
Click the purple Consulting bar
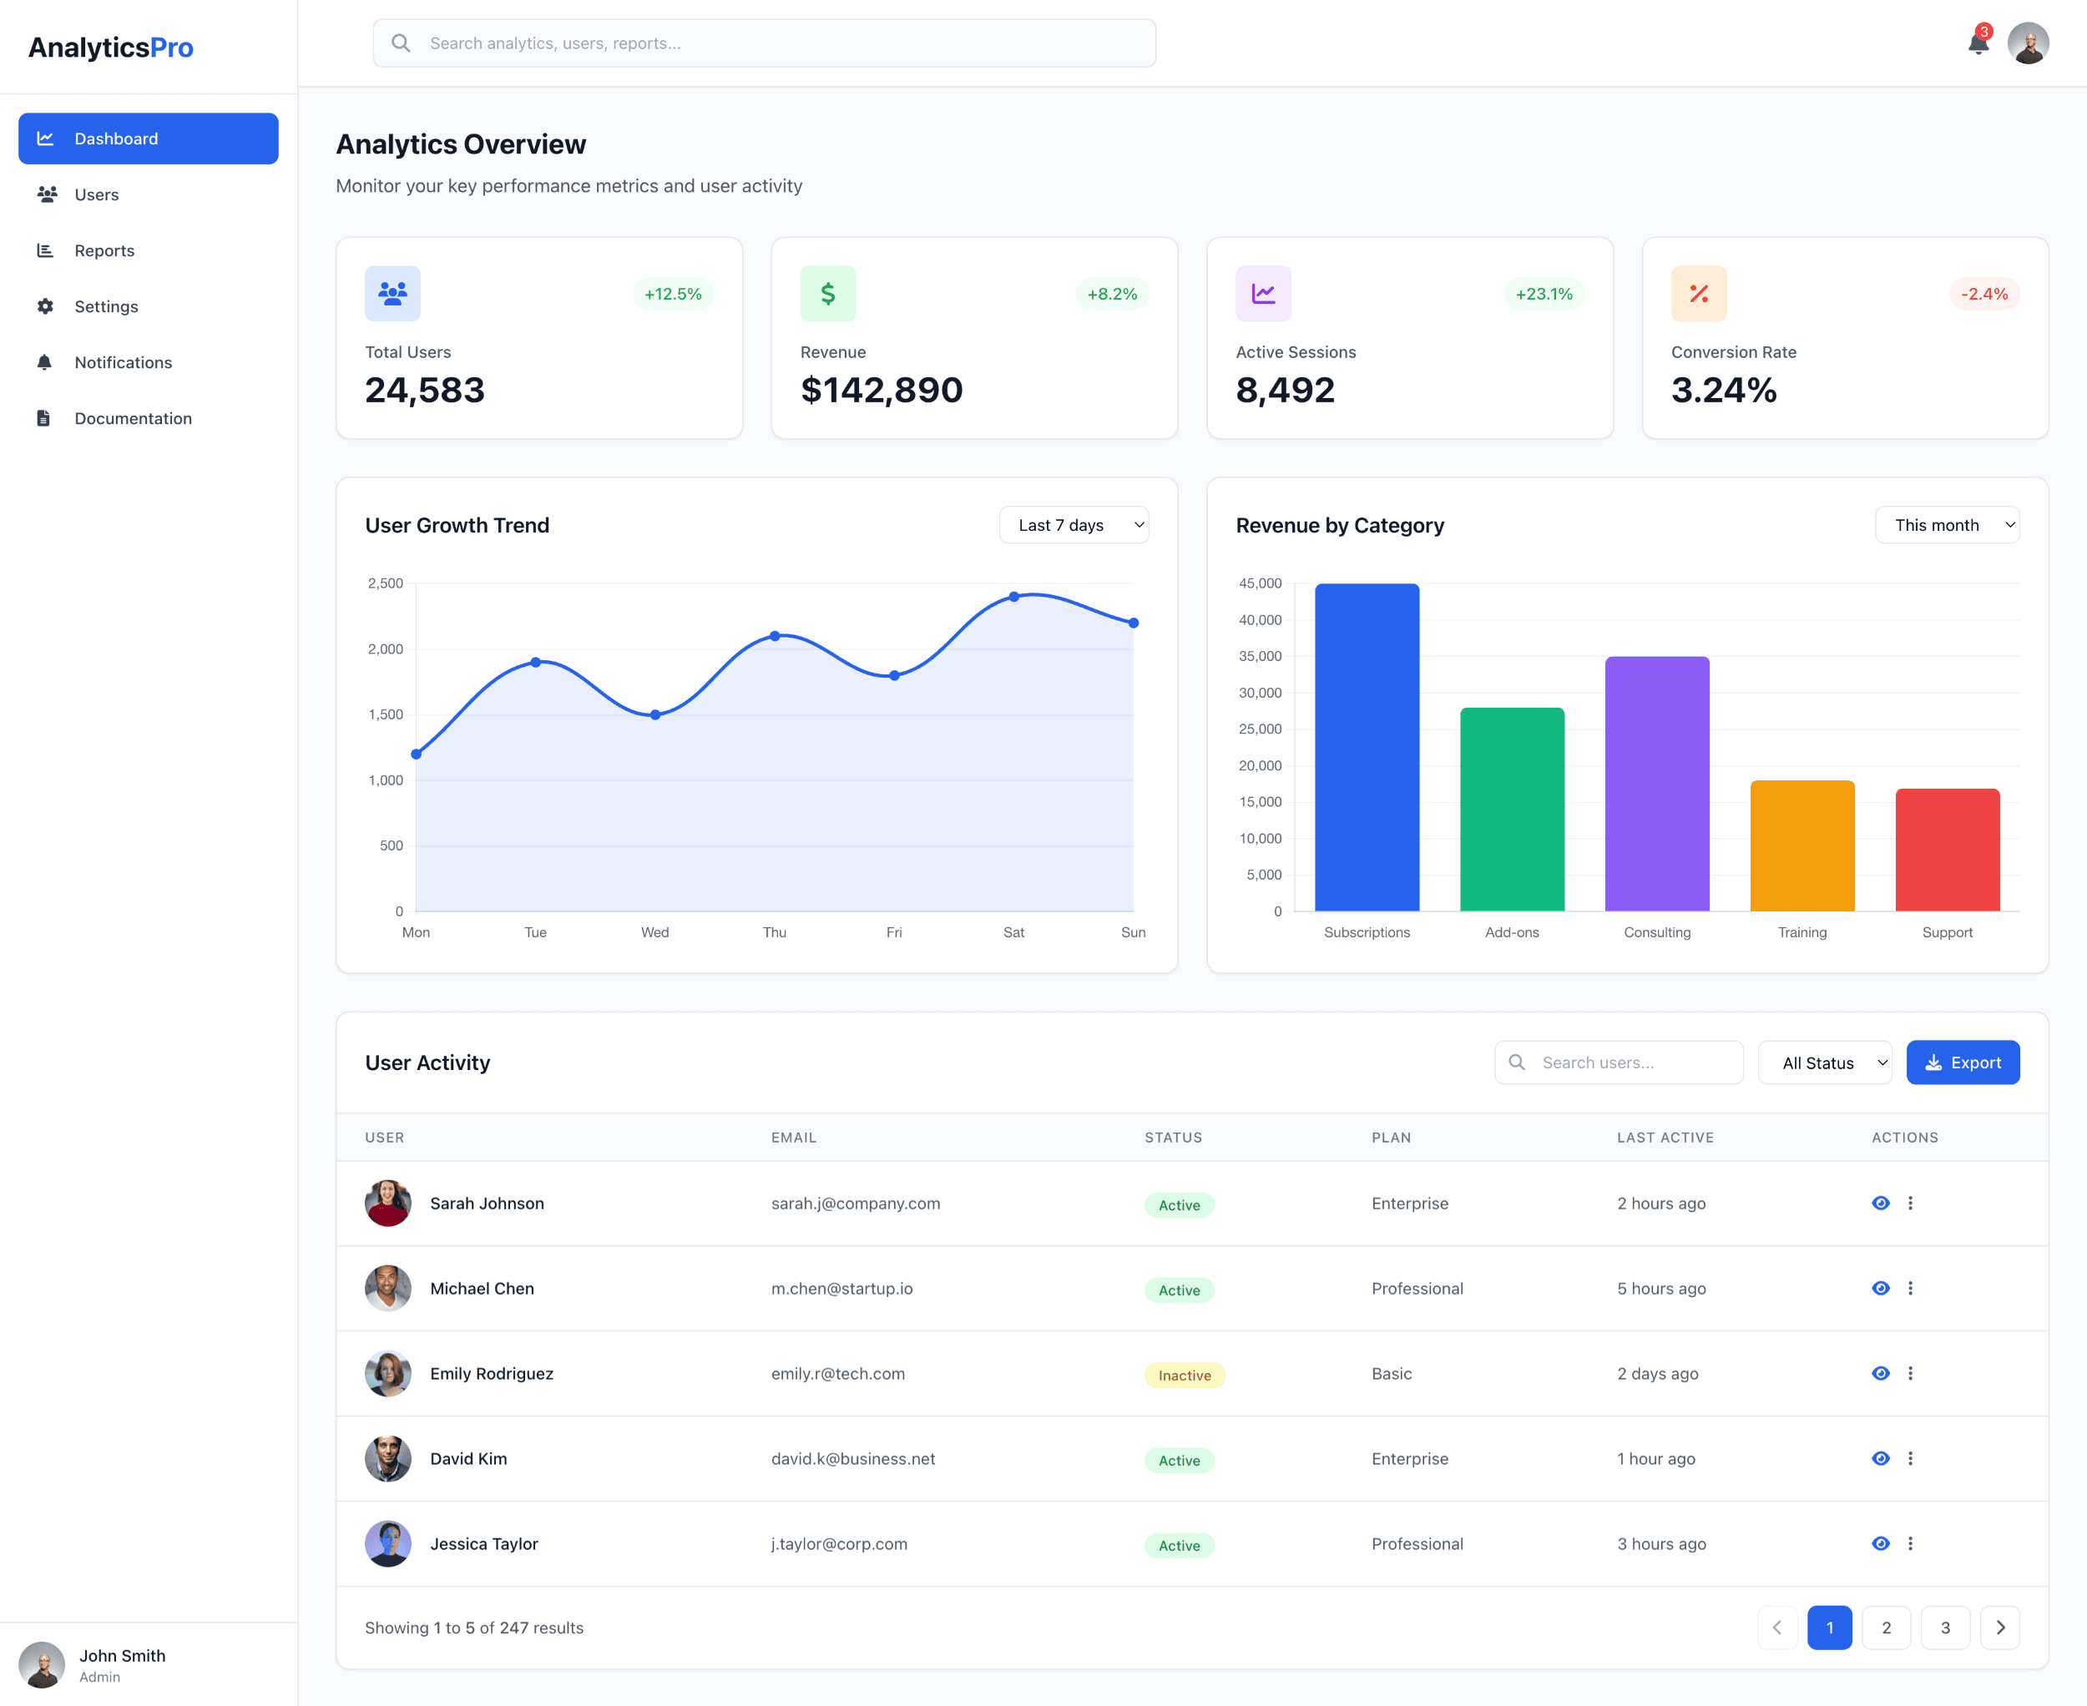click(x=1656, y=783)
